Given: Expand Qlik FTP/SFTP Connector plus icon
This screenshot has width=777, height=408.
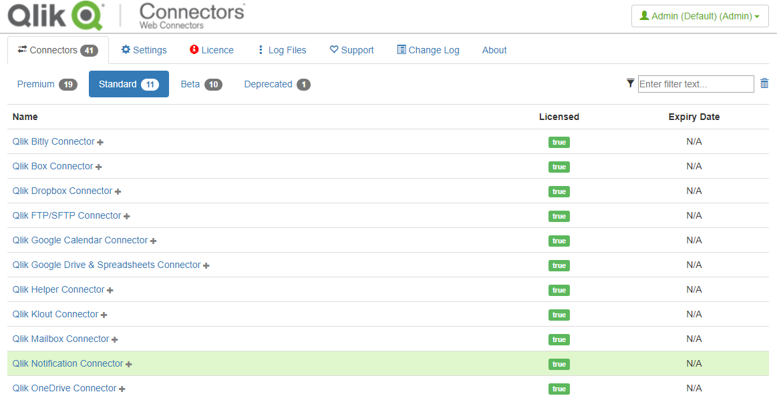Looking at the screenshot, I should (x=127, y=217).
